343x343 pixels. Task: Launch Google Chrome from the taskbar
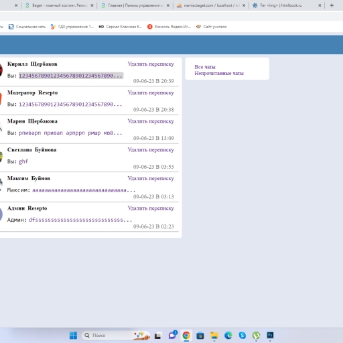pyautogui.click(x=186, y=335)
